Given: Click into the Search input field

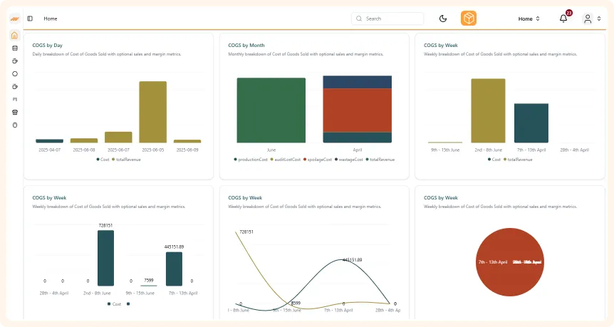Looking at the screenshot, I should click(392, 19).
